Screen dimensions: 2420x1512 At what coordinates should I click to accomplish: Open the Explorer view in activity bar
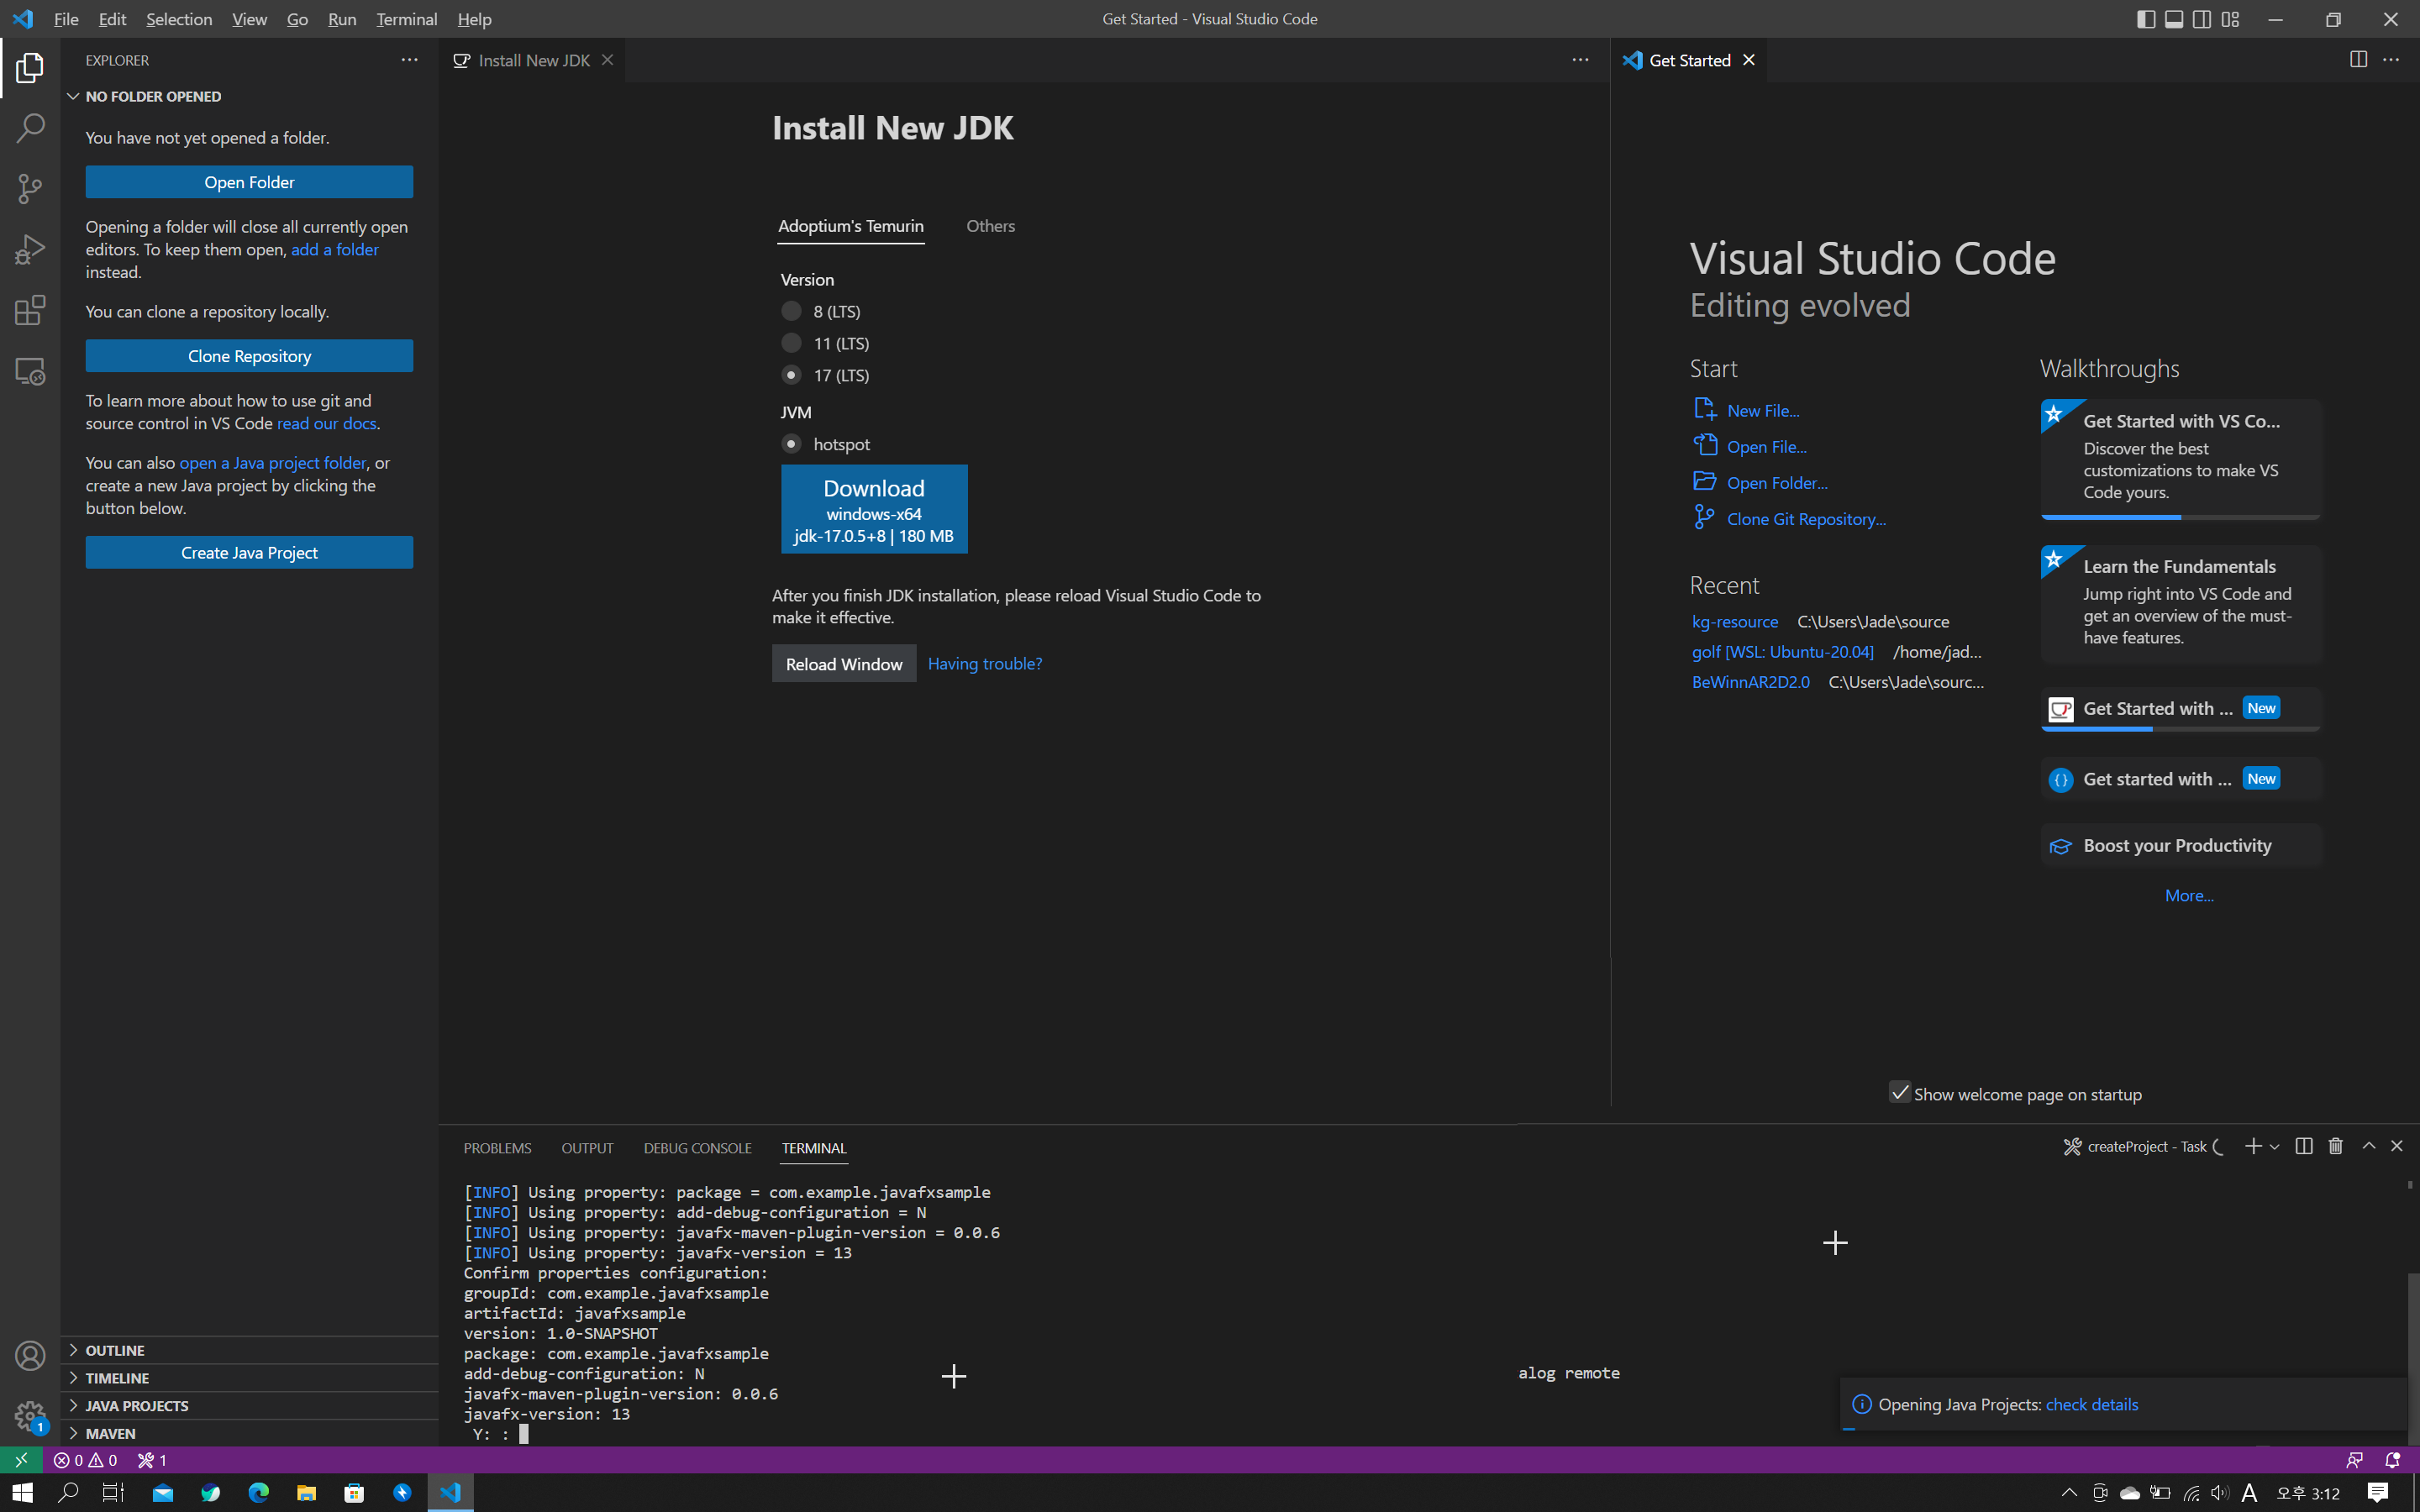30,68
